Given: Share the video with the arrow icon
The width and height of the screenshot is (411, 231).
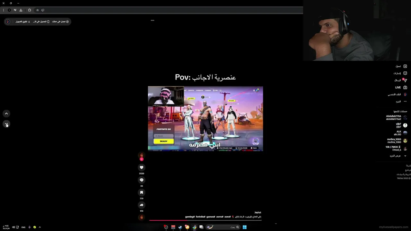Looking at the screenshot, I should click(142, 205).
